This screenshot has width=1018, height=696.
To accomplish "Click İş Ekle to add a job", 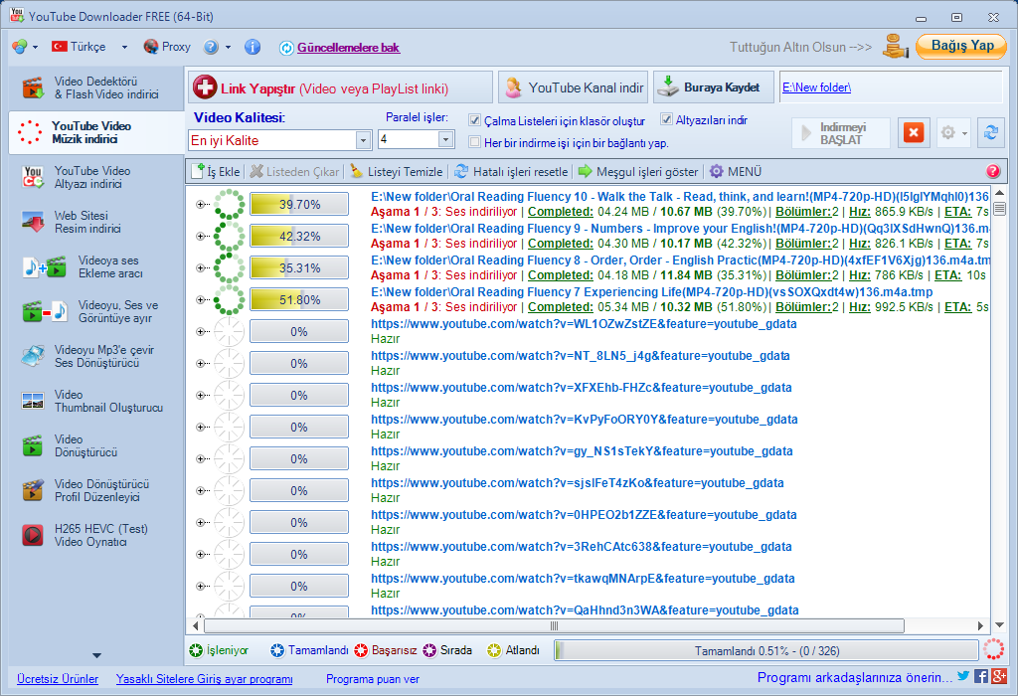I will [x=215, y=171].
